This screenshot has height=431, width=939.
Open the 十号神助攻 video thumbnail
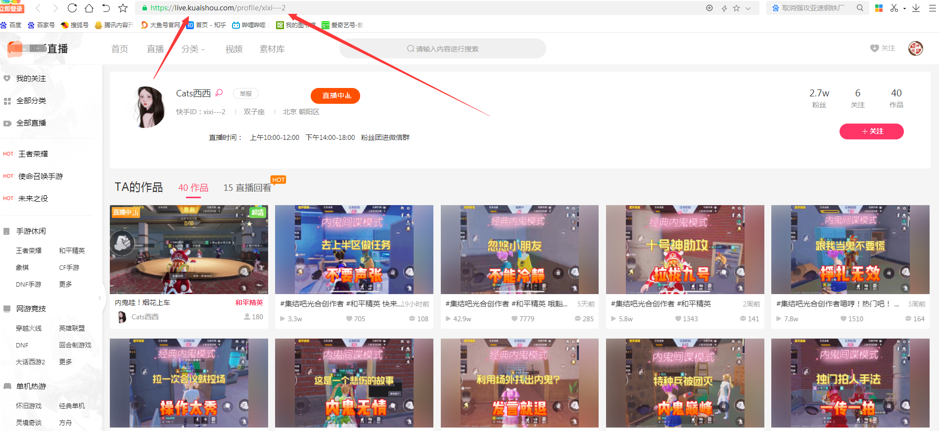tap(685, 250)
